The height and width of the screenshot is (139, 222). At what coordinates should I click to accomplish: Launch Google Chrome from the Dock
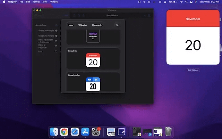point(64,131)
